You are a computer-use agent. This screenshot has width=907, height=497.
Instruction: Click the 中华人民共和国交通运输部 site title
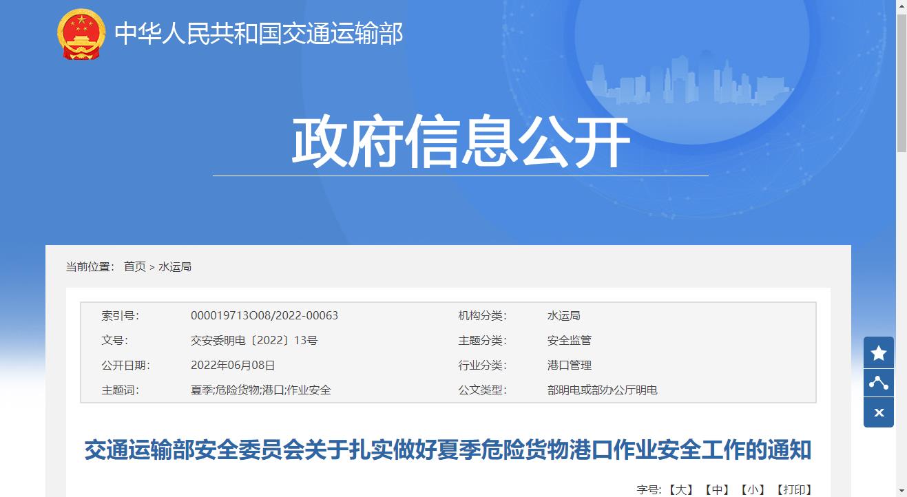pos(258,34)
